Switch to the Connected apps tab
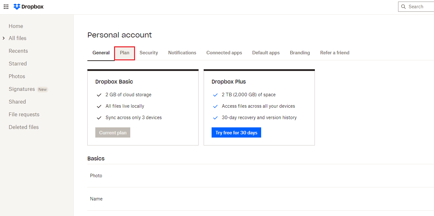Screen dimensions: 434x216 224,53
